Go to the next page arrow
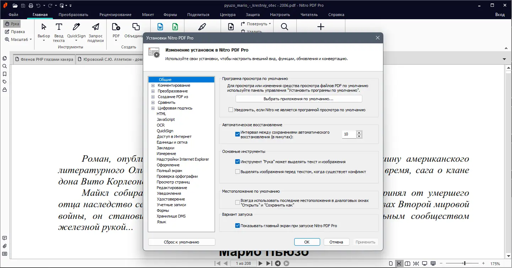Screen dimensions: 512x268 click(260, 263)
